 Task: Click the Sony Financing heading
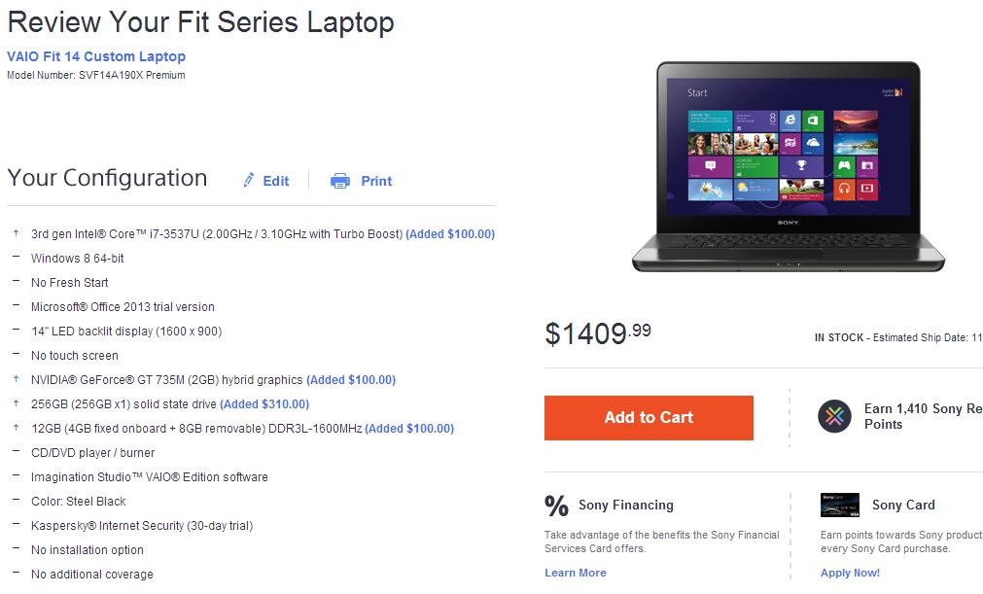click(625, 505)
